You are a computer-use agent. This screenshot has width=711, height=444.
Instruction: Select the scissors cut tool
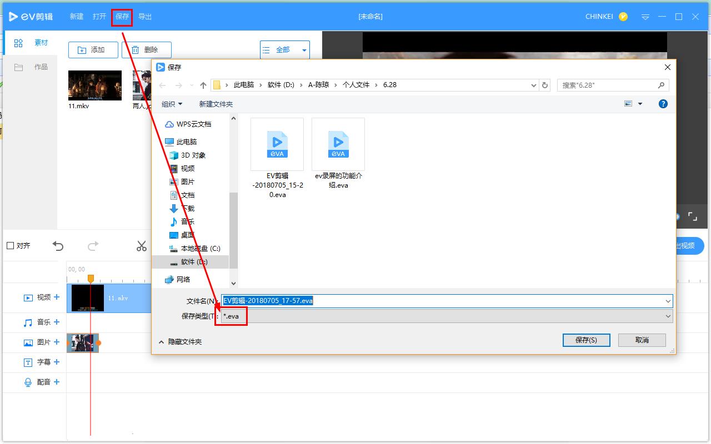[142, 246]
